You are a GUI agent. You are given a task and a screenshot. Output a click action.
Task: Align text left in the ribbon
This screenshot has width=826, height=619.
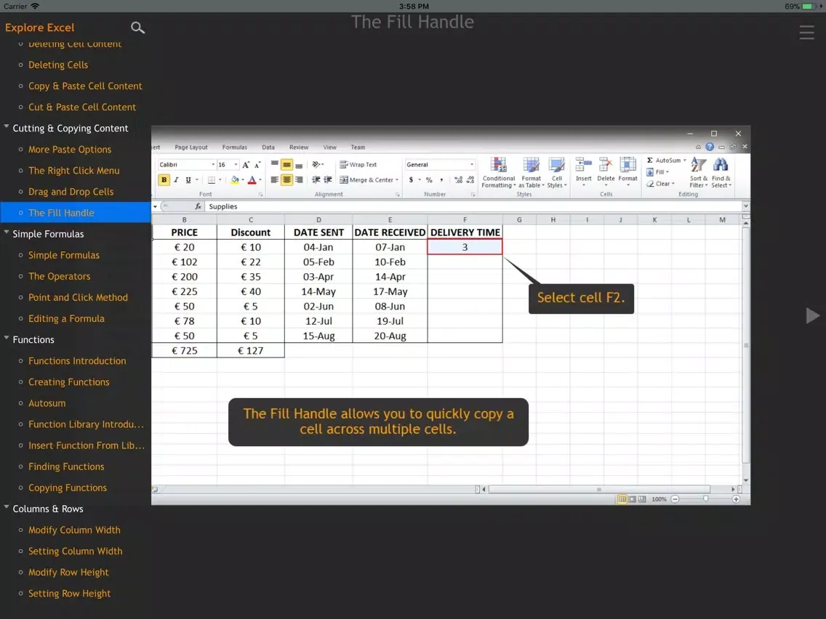pyautogui.click(x=274, y=180)
